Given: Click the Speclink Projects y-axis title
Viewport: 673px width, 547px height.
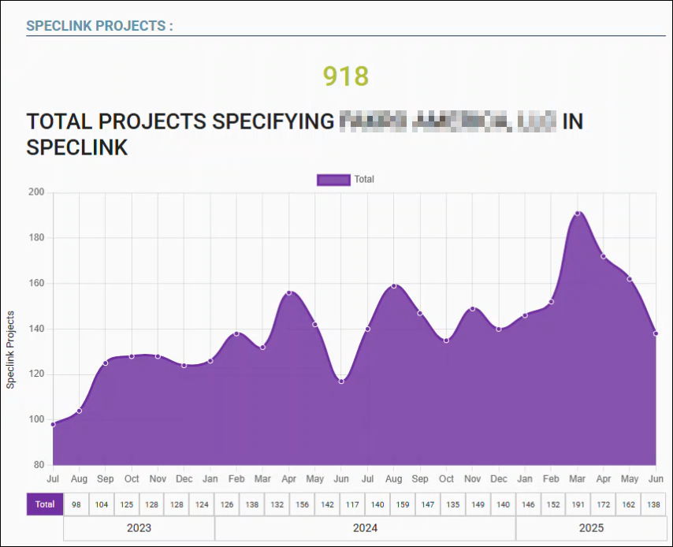Looking at the screenshot, I should 10,350.
